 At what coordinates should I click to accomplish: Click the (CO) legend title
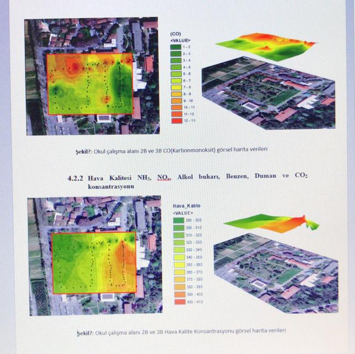[x=176, y=34]
